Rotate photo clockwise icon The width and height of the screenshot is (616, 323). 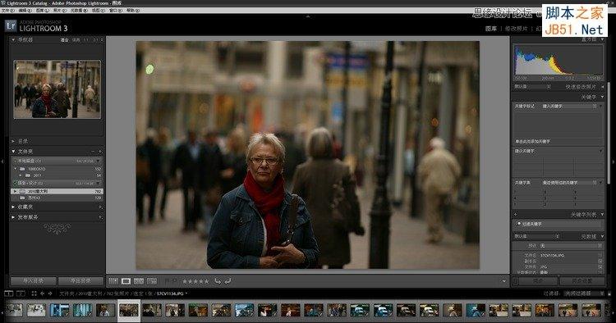228,281
